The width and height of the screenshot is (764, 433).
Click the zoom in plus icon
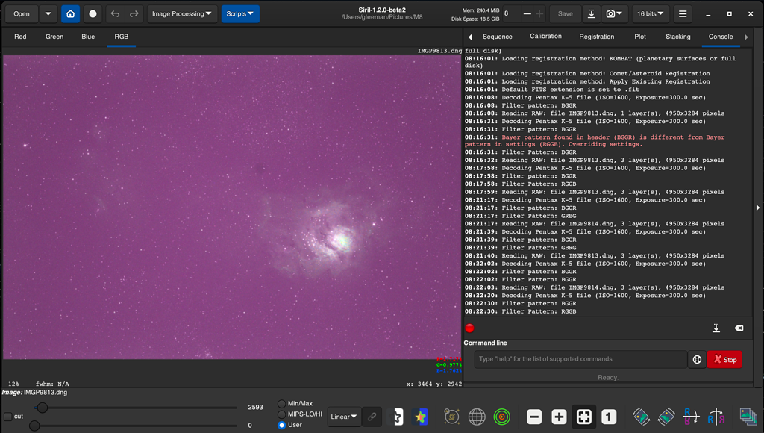(559, 417)
